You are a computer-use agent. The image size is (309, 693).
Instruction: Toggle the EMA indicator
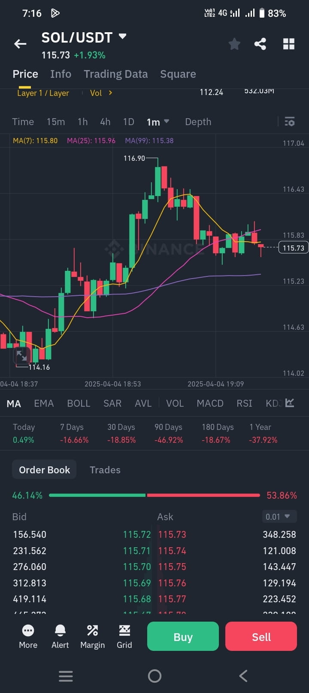[x=44, y=403]
